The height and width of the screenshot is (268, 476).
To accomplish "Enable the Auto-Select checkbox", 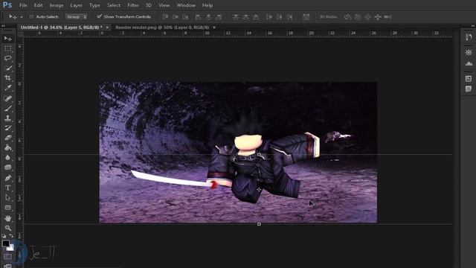I will point(31,16).
